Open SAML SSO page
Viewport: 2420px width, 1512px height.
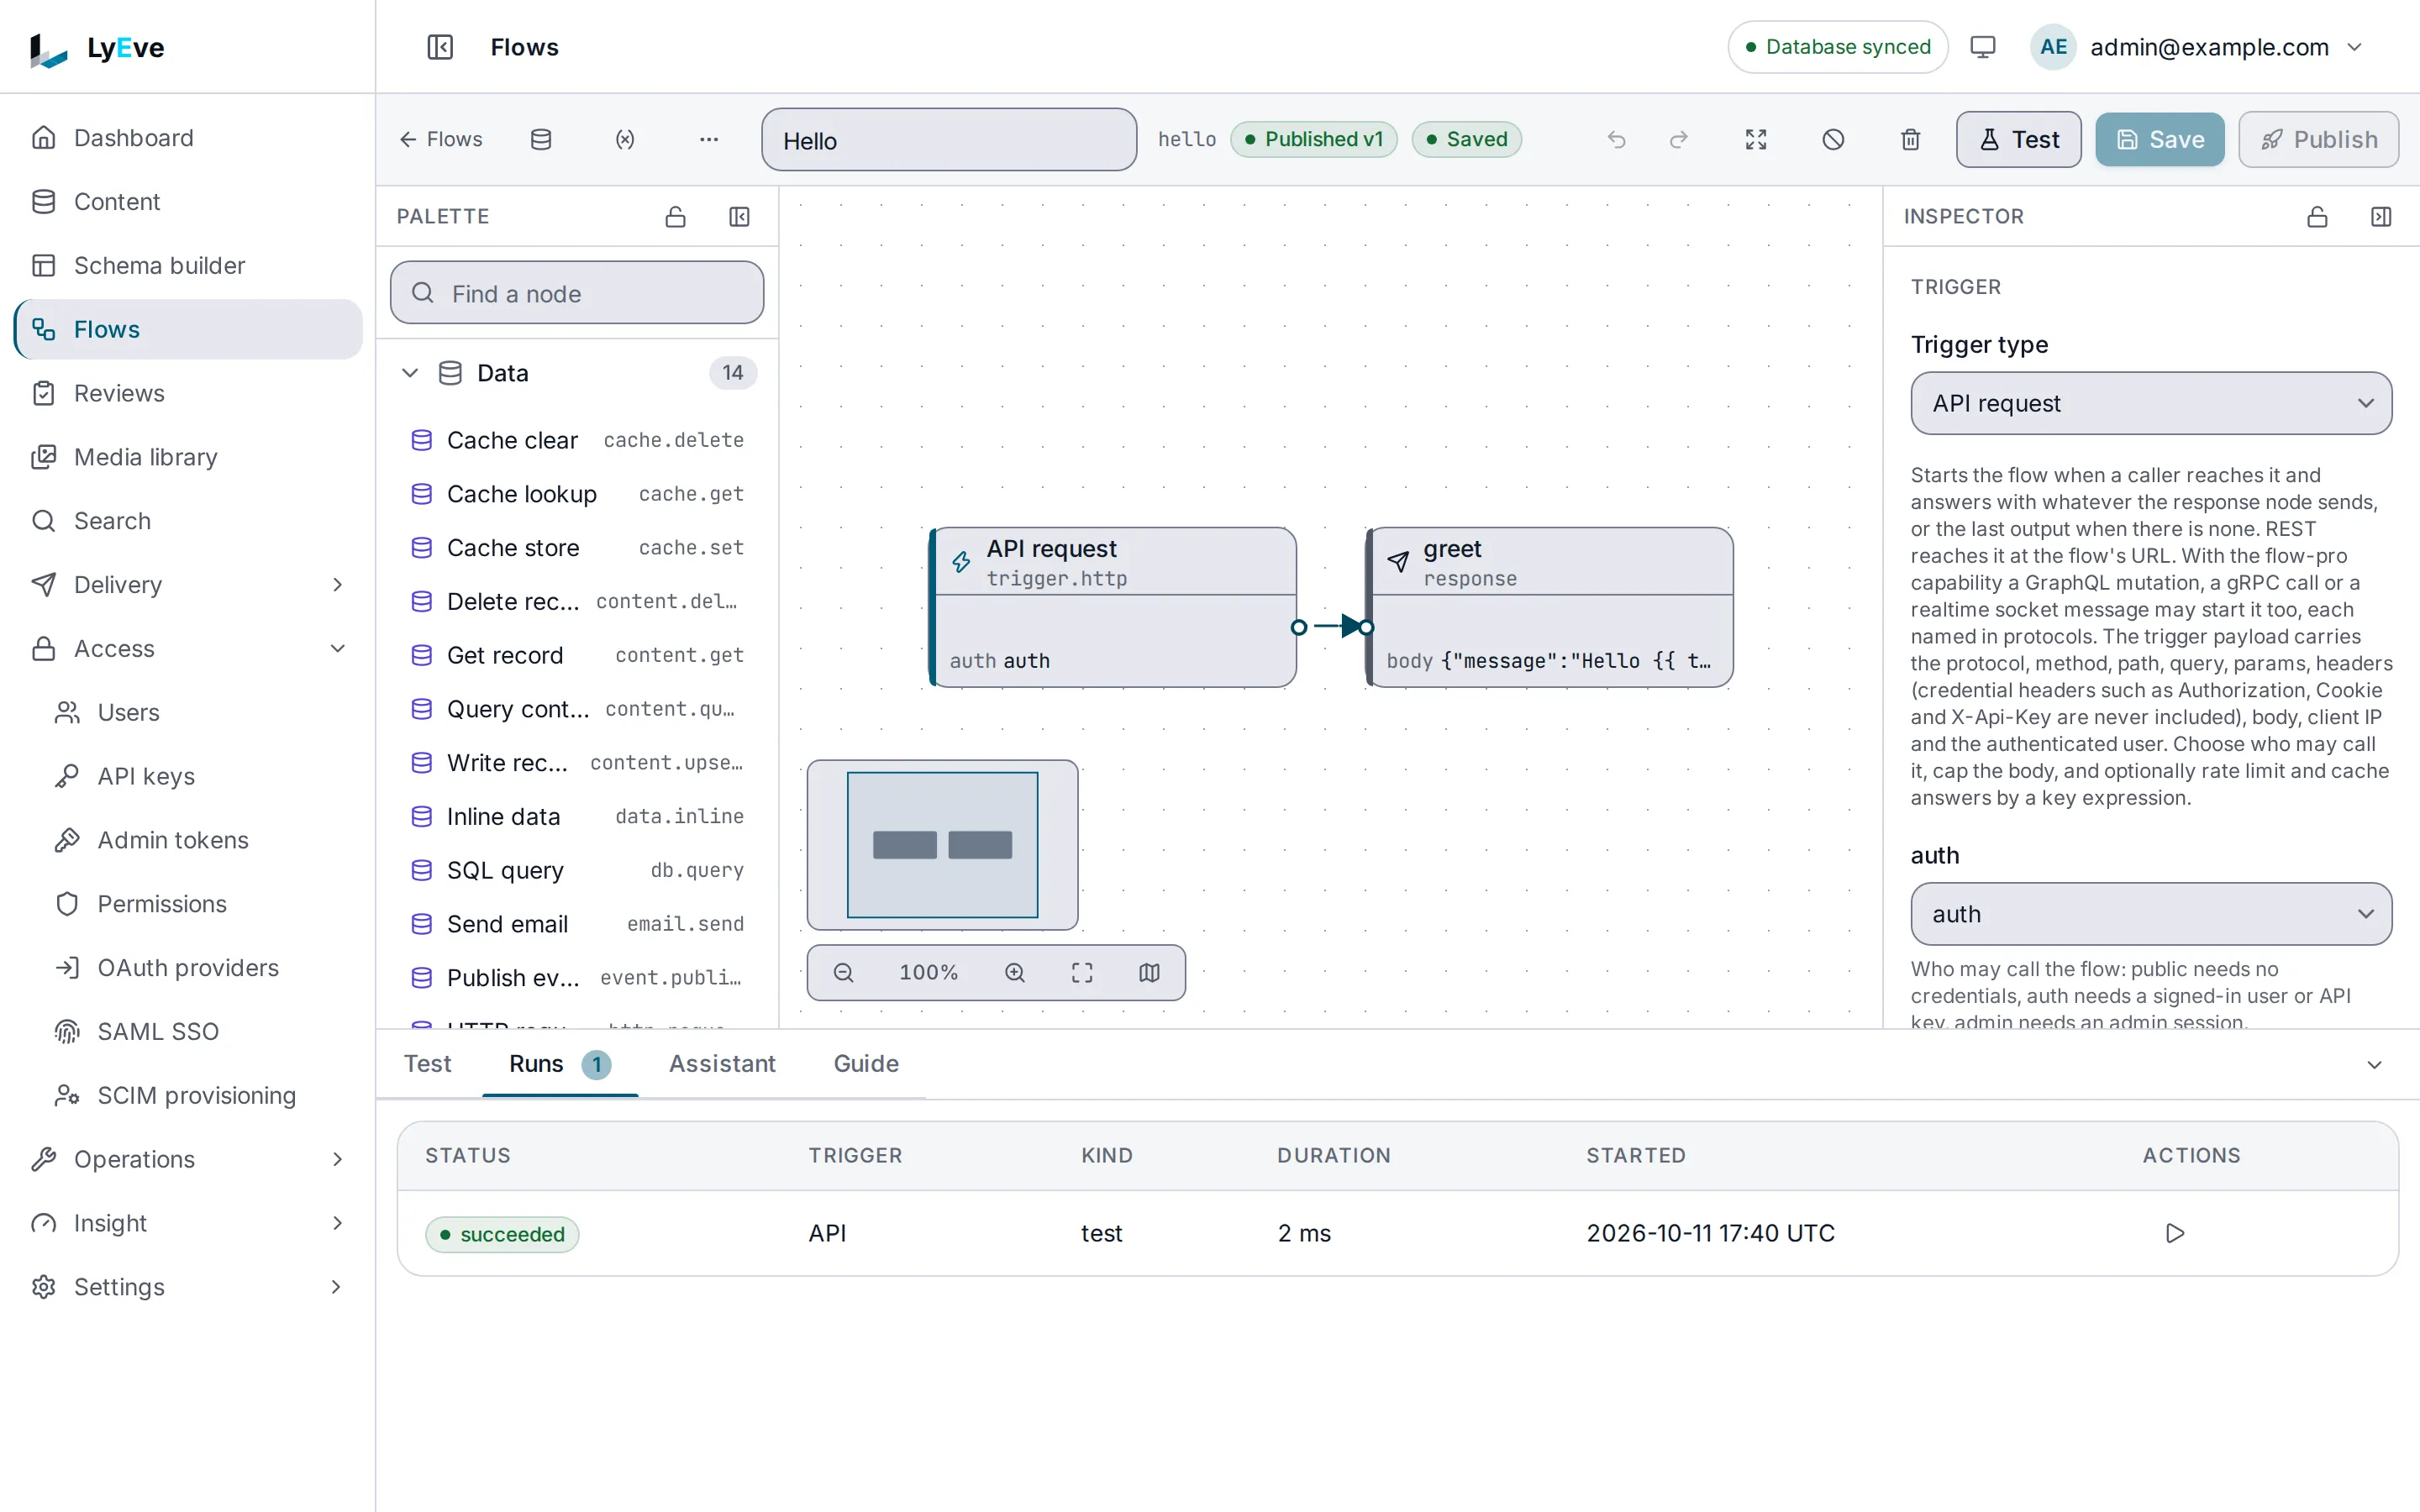[x=200, y=1031]
